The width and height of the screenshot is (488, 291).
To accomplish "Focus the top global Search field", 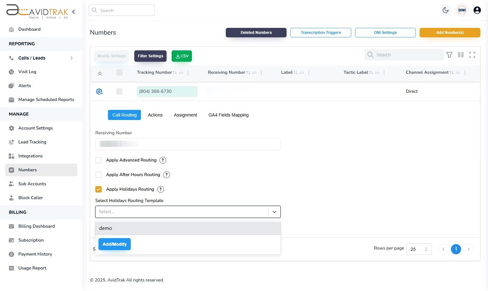I will point(122,10).
